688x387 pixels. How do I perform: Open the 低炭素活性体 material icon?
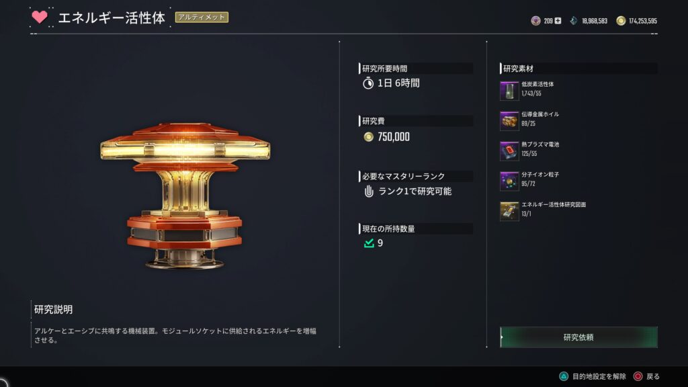(x=509, y=91)
